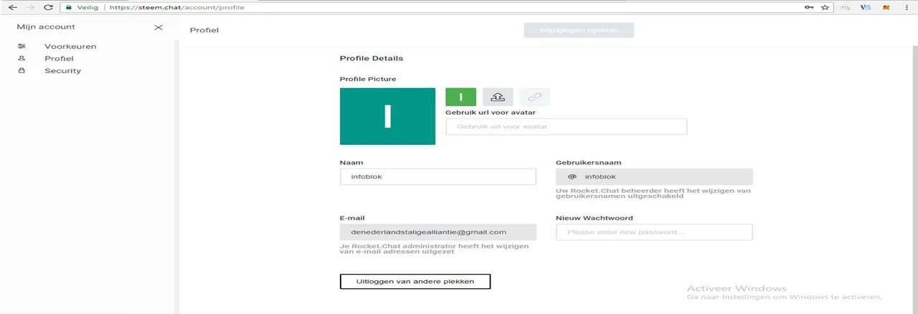Click the link icon for avatar URL
918x314 pixels.
coord(534,97)
